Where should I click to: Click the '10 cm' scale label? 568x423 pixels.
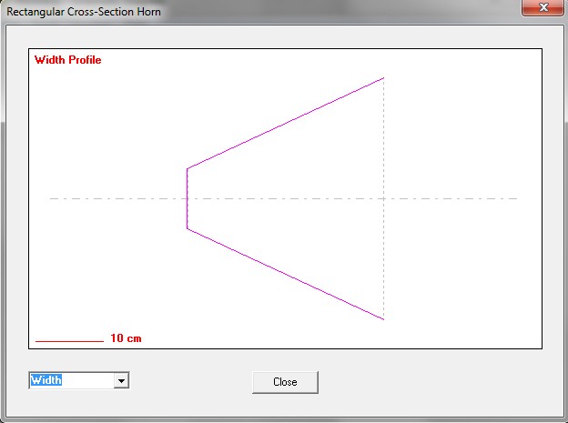pos(126,338)
